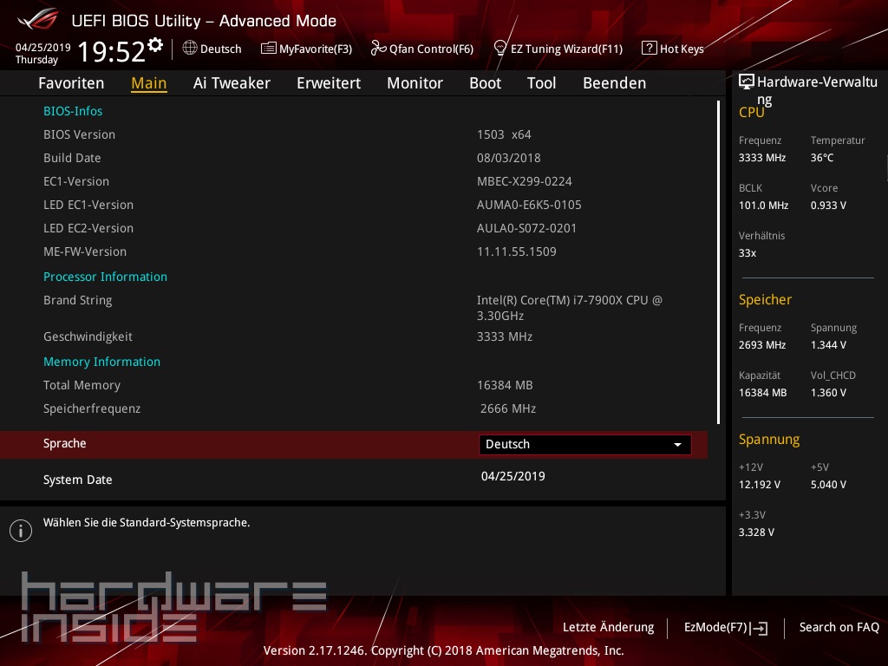Click Qfan Control(F6) label
Screen dimensions: 888x666
pyautogui.click(x=431, y=49)
